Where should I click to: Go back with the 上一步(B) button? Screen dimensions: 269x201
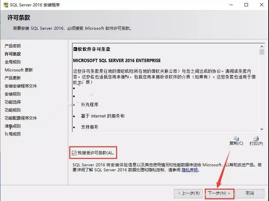tap(188, 193)
